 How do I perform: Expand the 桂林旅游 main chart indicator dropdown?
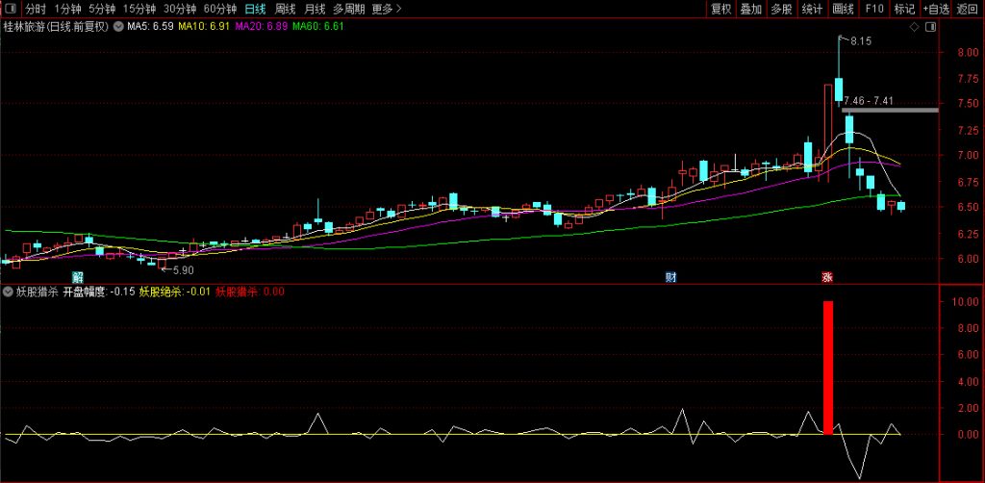[117, 27]
